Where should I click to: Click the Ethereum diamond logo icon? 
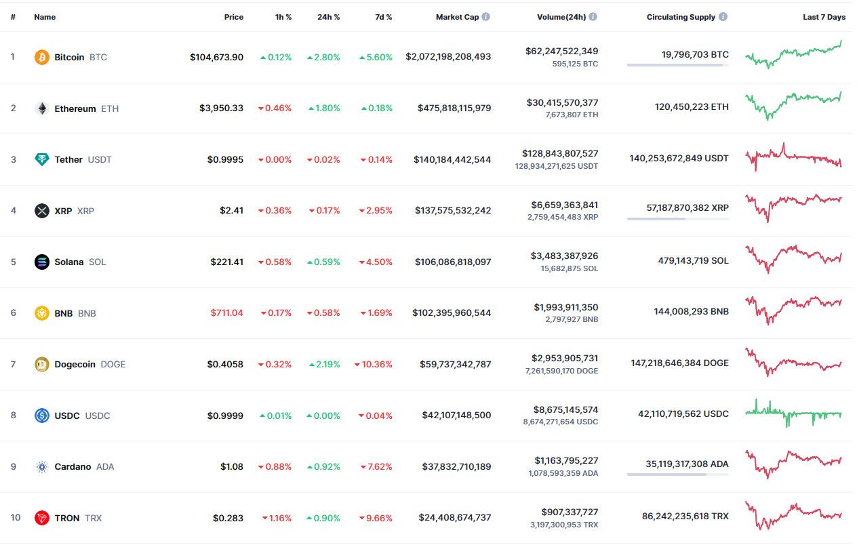pos(42,108)
